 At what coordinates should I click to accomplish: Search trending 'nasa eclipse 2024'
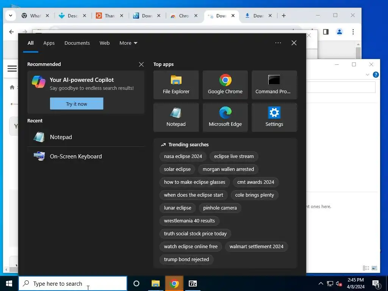(x=183, y=156)
